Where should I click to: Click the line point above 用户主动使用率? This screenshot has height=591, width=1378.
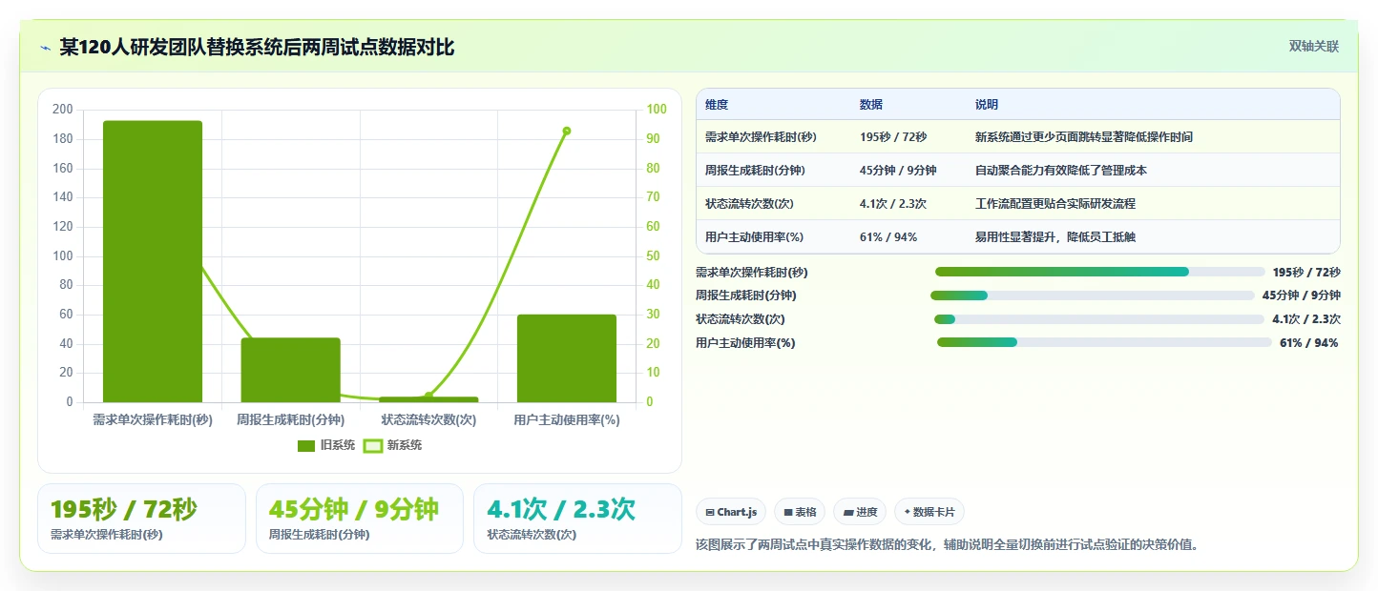pos(567,131)
